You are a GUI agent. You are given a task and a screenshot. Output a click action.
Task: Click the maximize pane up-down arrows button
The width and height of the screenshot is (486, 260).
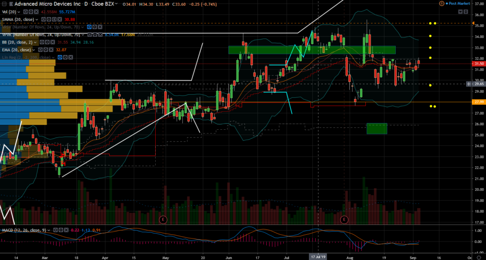(466, 12)
